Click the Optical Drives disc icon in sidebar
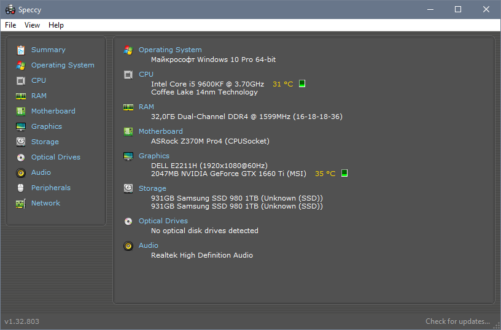The height and width of the screenshot is (330, 501). [21, 158]
